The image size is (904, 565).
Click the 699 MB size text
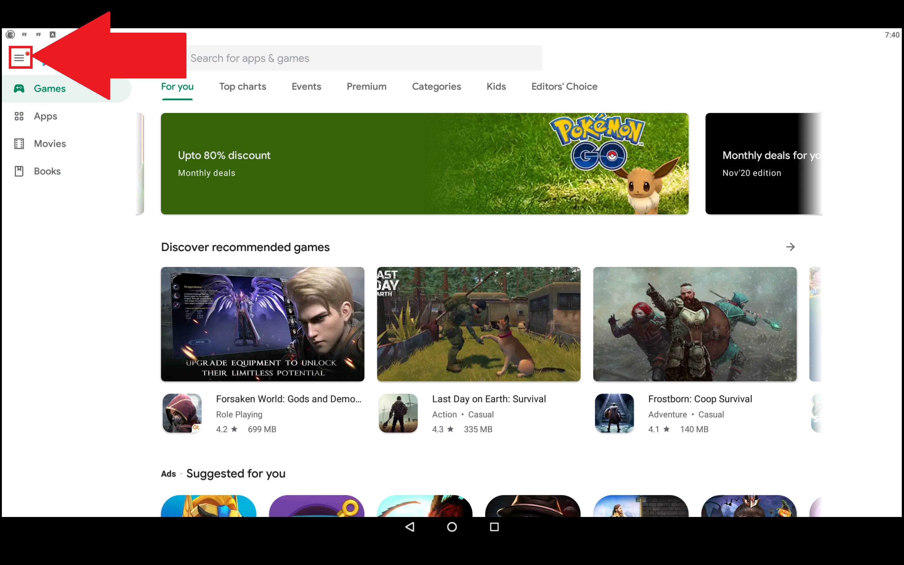tap(262, 429)
